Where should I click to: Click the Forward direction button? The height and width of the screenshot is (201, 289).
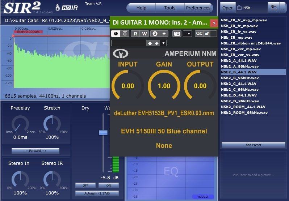tap(35, 151)
